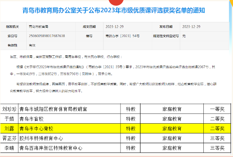This screenshot has height=157, width=233.
Task: Click the 无 value beside 规范性文件登记号
Action: coord(184,36)
